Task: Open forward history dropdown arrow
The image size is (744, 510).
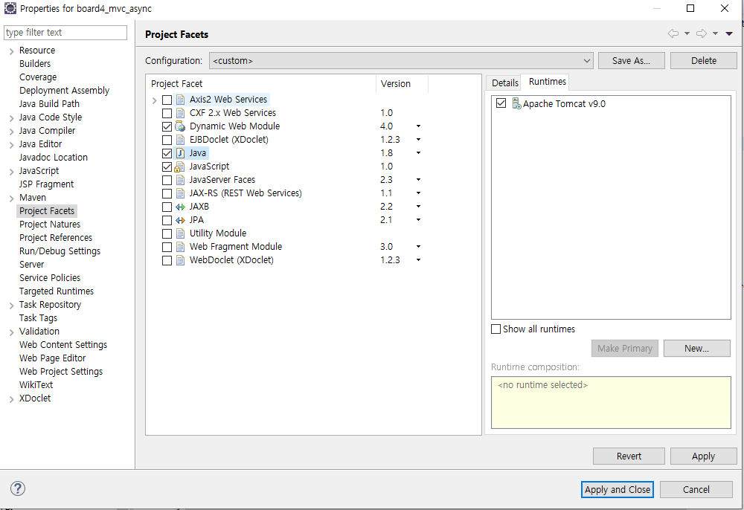Action: click(715, 33)
